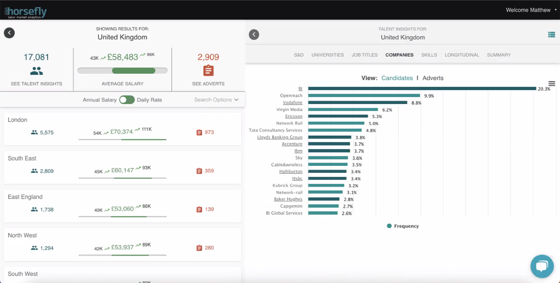The height and width of the screenshot is (283, 560).
Task: Open the Ericsson company link
Action: (x=294, y=116)
